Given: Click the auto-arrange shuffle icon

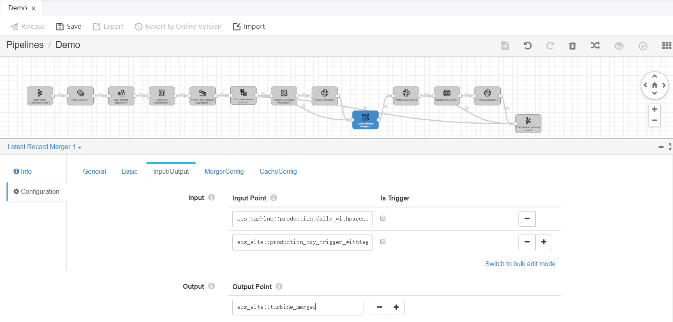Looking at the screenshot, I should click(595, 46).
